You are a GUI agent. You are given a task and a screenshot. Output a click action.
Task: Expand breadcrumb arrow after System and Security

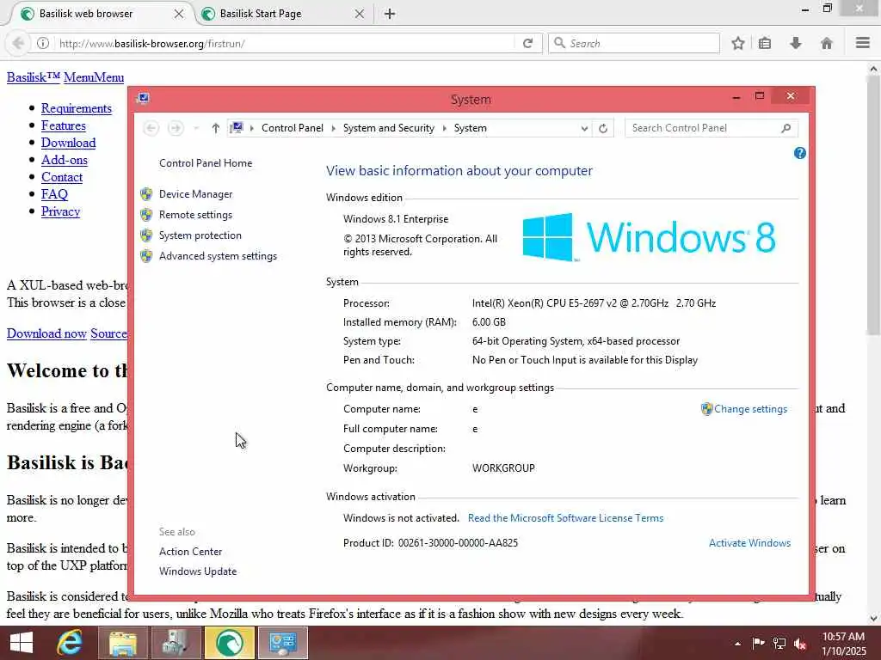point(445,128)
